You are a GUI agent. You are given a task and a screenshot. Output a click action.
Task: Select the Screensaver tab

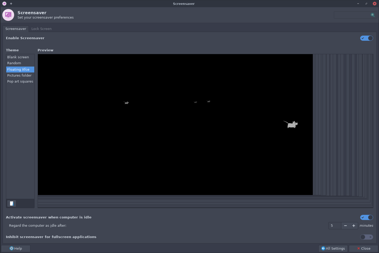coord(16,29)
